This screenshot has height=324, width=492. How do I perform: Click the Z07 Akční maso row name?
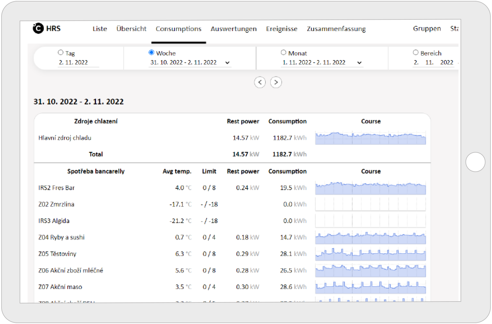click(60, 287)
